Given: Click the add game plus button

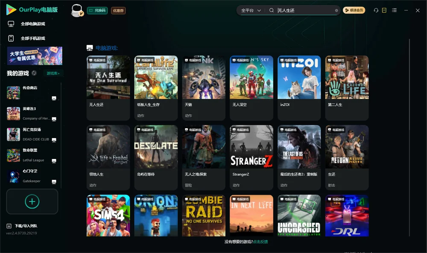Looking at the screenshot, I should (32, 201).
